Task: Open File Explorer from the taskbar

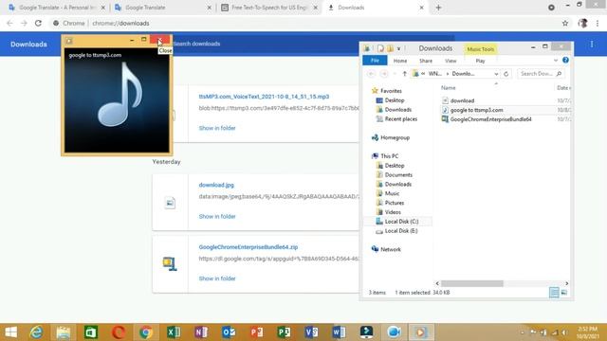Action: (64, 332)
